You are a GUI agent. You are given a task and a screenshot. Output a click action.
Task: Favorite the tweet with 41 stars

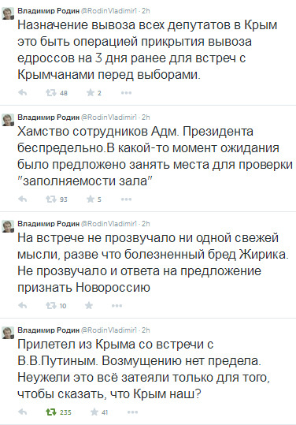(94, 412)
